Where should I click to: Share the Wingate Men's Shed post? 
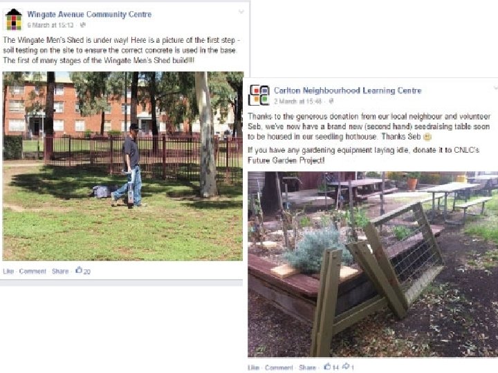(60, 271)
